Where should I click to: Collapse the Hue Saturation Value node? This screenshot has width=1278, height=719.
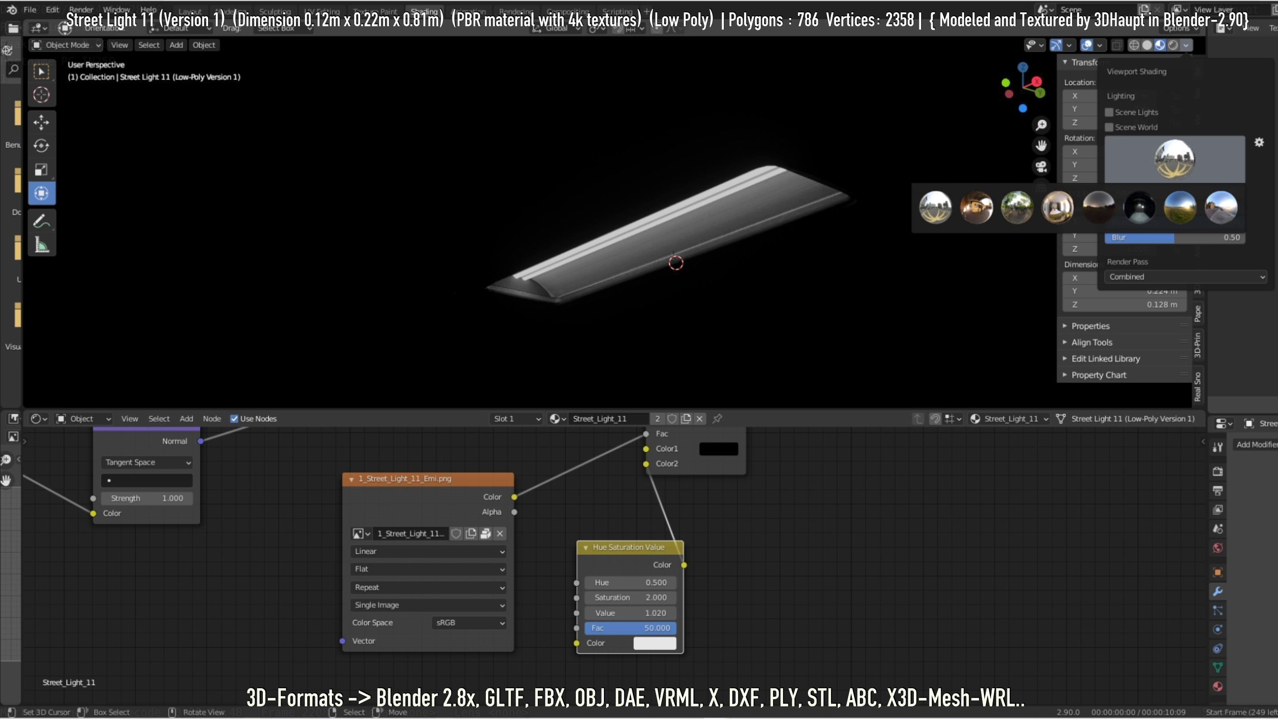[585, 548]
